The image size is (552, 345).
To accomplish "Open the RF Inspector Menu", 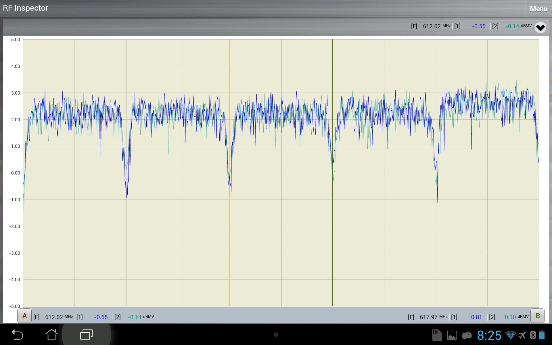I will coord(538,8).
